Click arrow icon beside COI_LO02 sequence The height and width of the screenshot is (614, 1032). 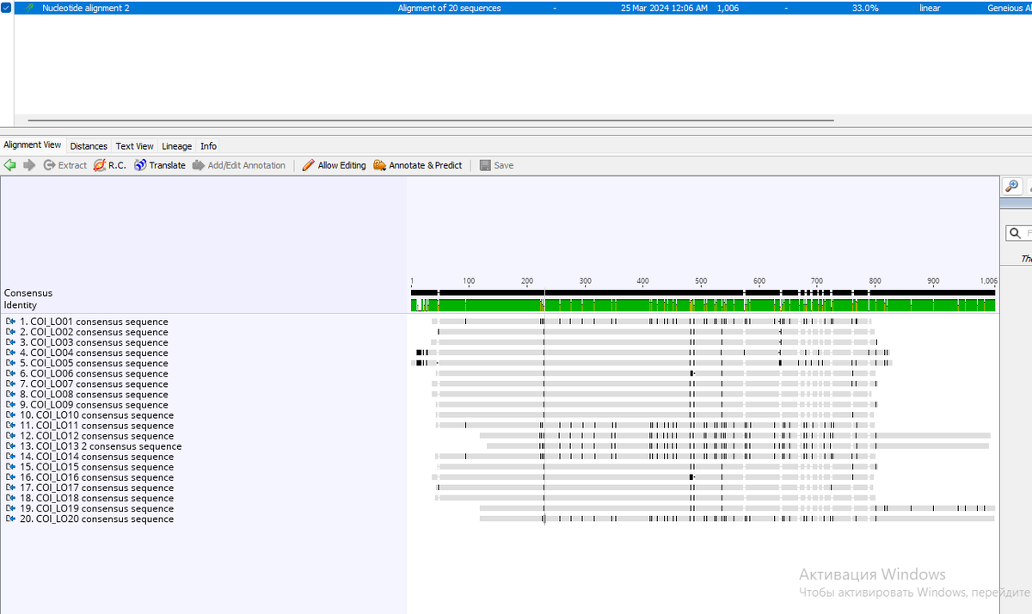pyautogui.click(x=10, y=332)
